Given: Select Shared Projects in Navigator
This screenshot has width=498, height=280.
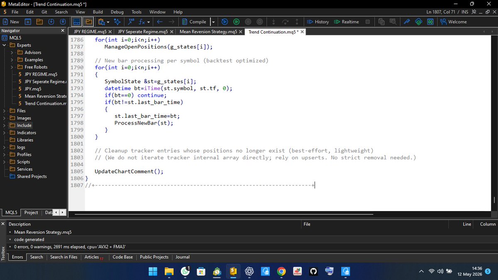Looking at the screenshot, I should pos(32,176).
